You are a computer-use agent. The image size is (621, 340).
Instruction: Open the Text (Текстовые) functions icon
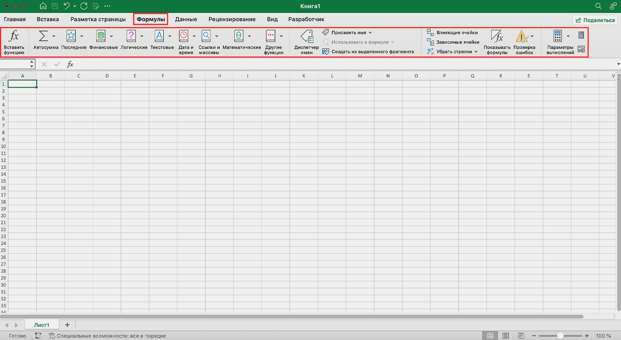(159, 36)
